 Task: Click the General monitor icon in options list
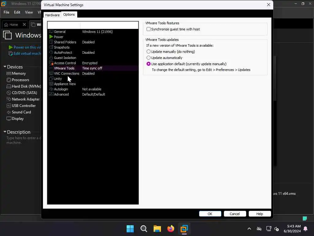51,32
